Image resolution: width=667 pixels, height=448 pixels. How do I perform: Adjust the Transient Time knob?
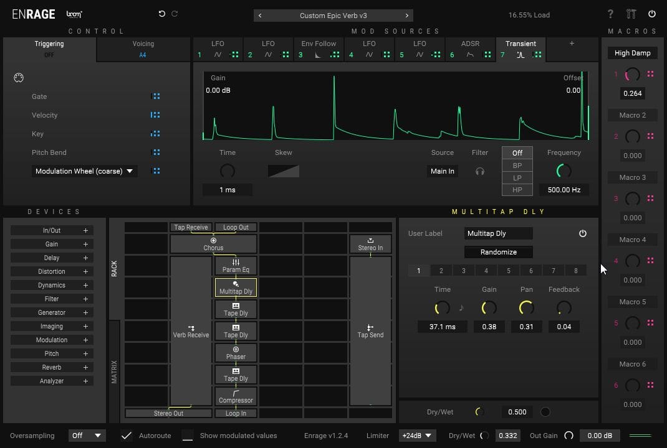click(227, 171)
